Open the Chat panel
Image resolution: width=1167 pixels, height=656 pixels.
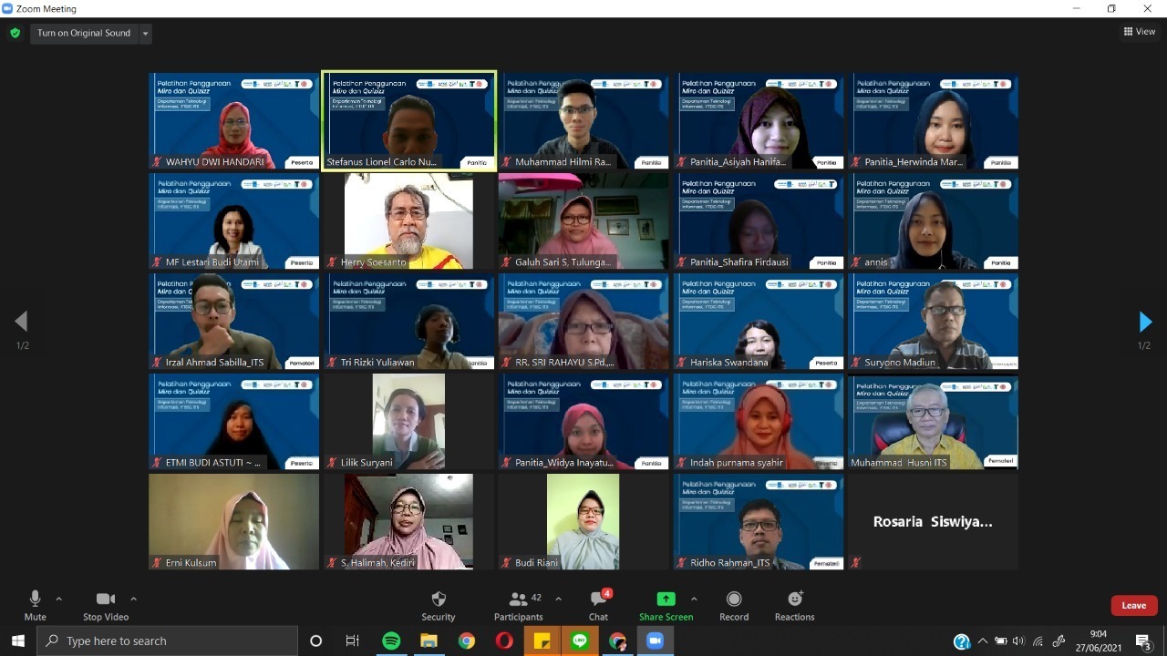(x=598, y=605)
